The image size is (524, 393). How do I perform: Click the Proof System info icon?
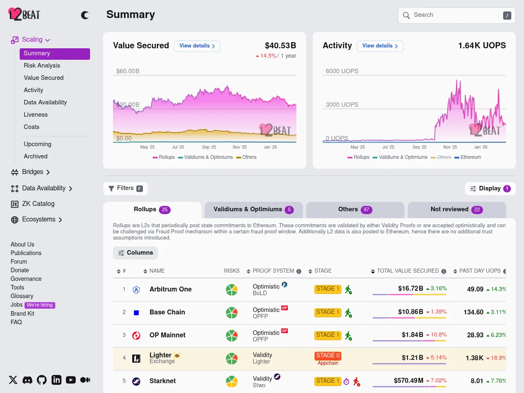click(x=299, y=271)
